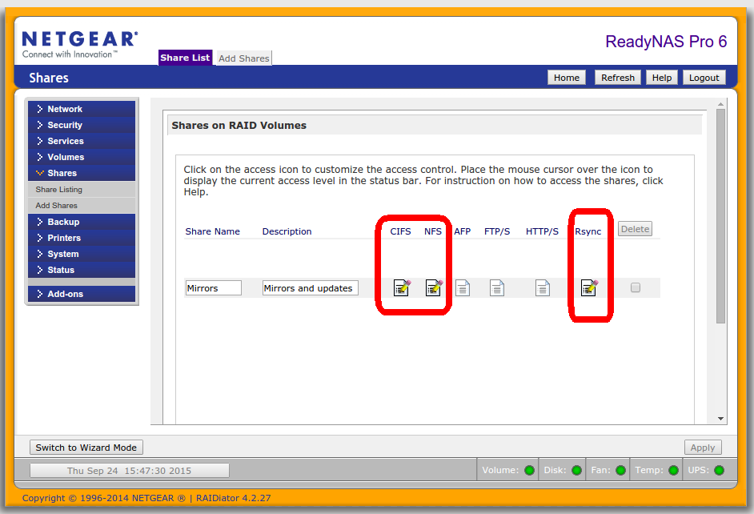This screenshot has width=754, height=514.
Task: Expand the Security menu section
Action: 82,125
